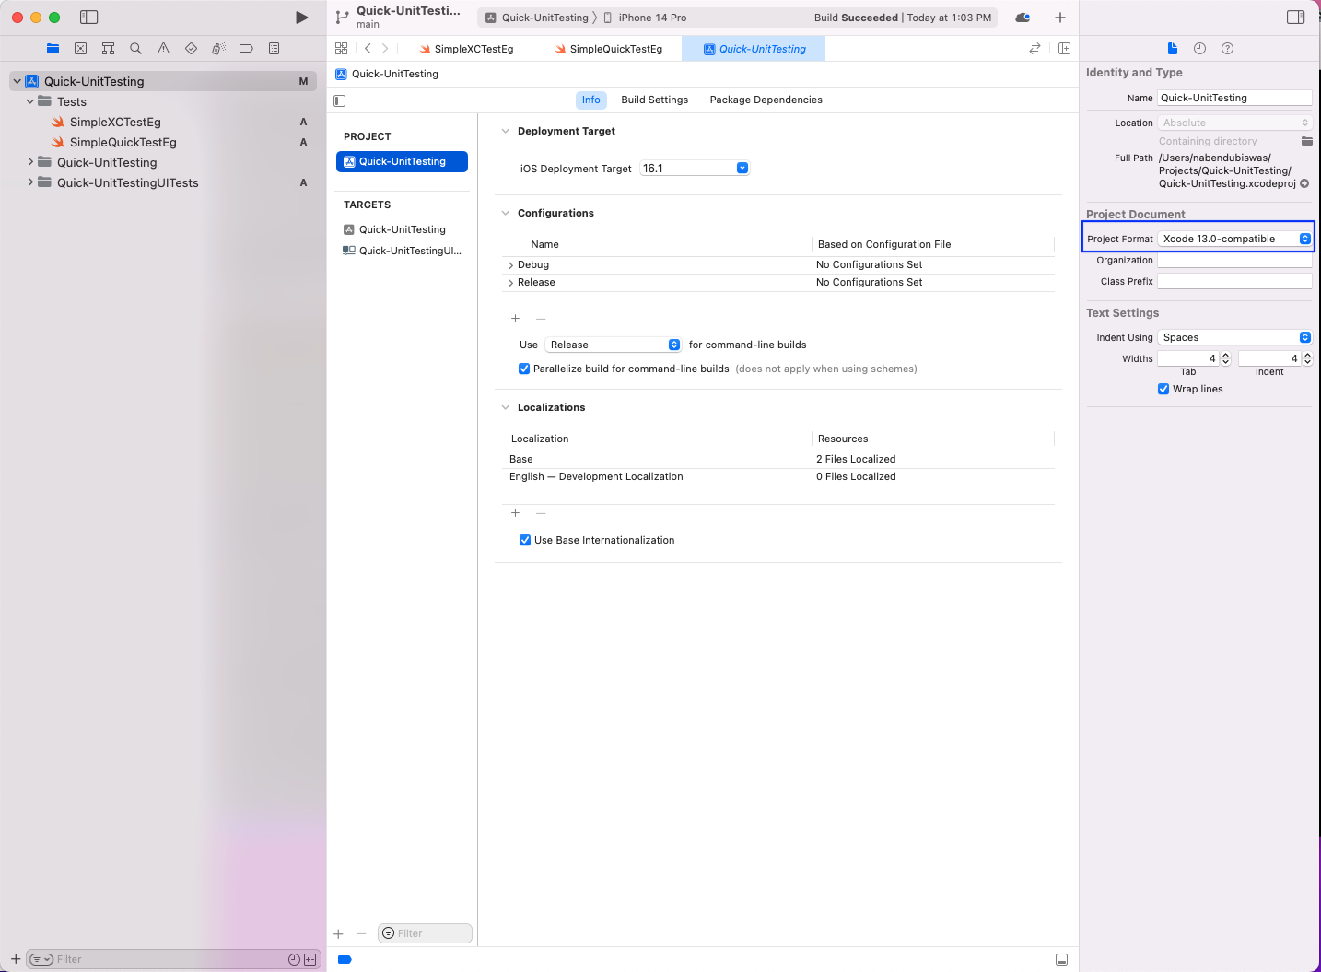The image size is (1321, 972).
Task: Show the History inspector
Action: click(1199, 49)
